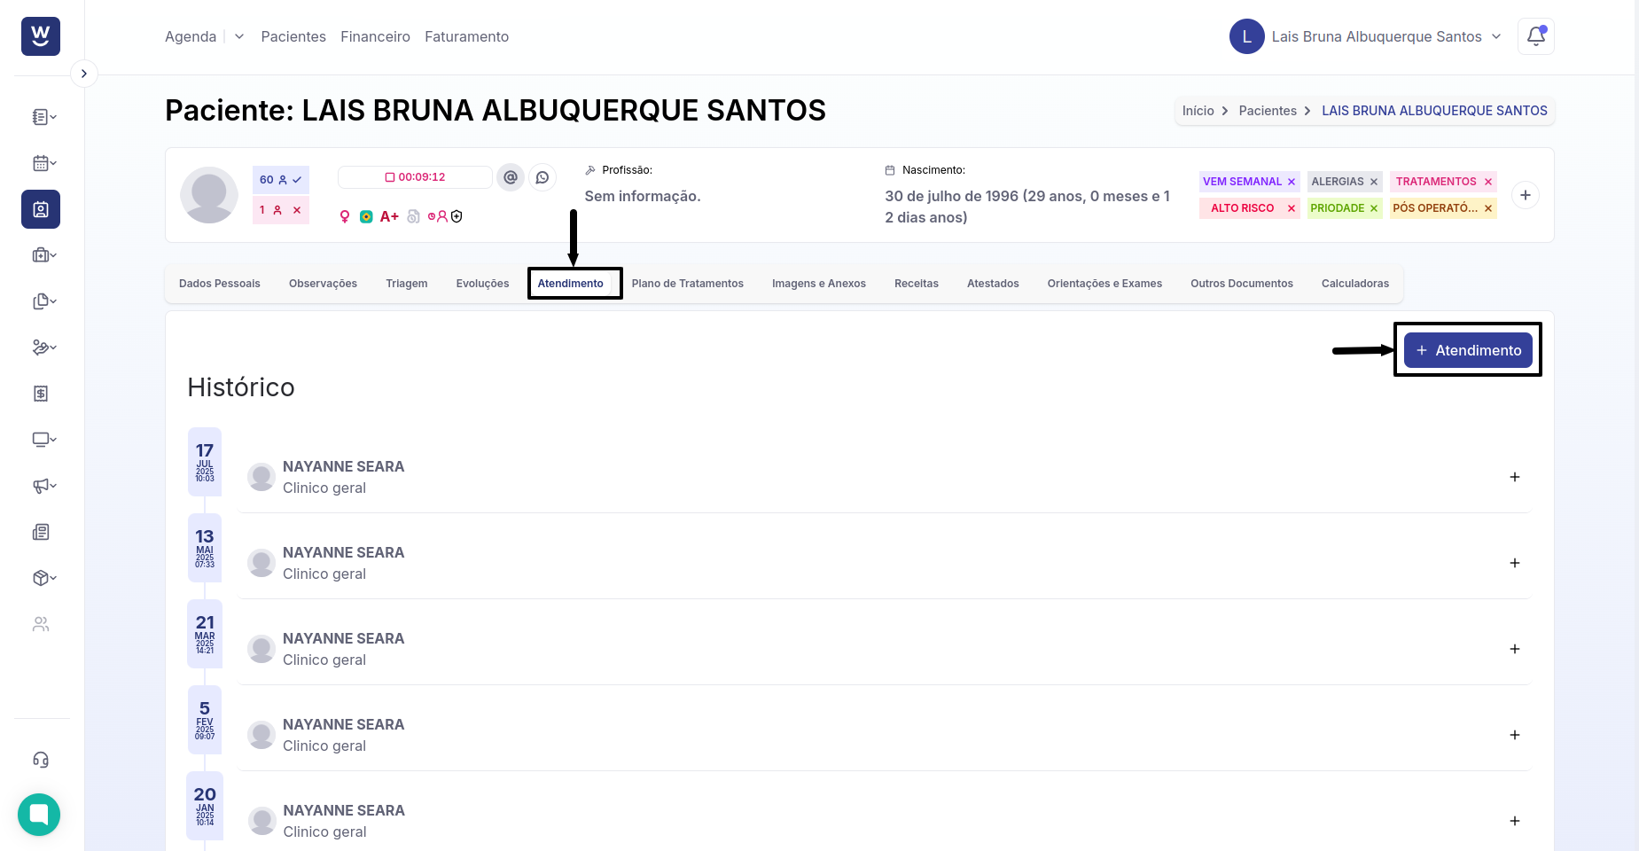Viewport: 1639px width, 851px height.
Task: Open the Agenda dropdown arrow
Action: (239, 36)
